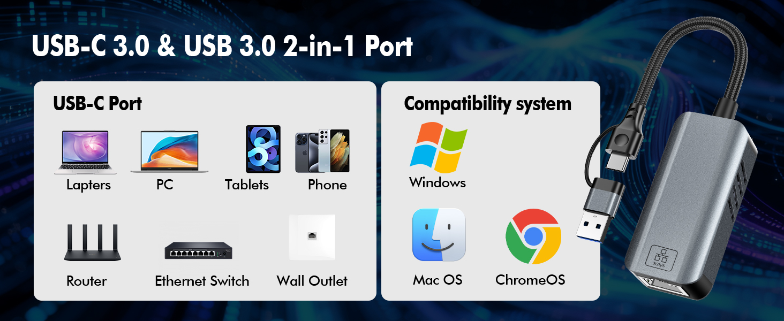Click the 'Lapters' label
The image size is (784, 321).
pyautogui.click(x=88, y=185)
